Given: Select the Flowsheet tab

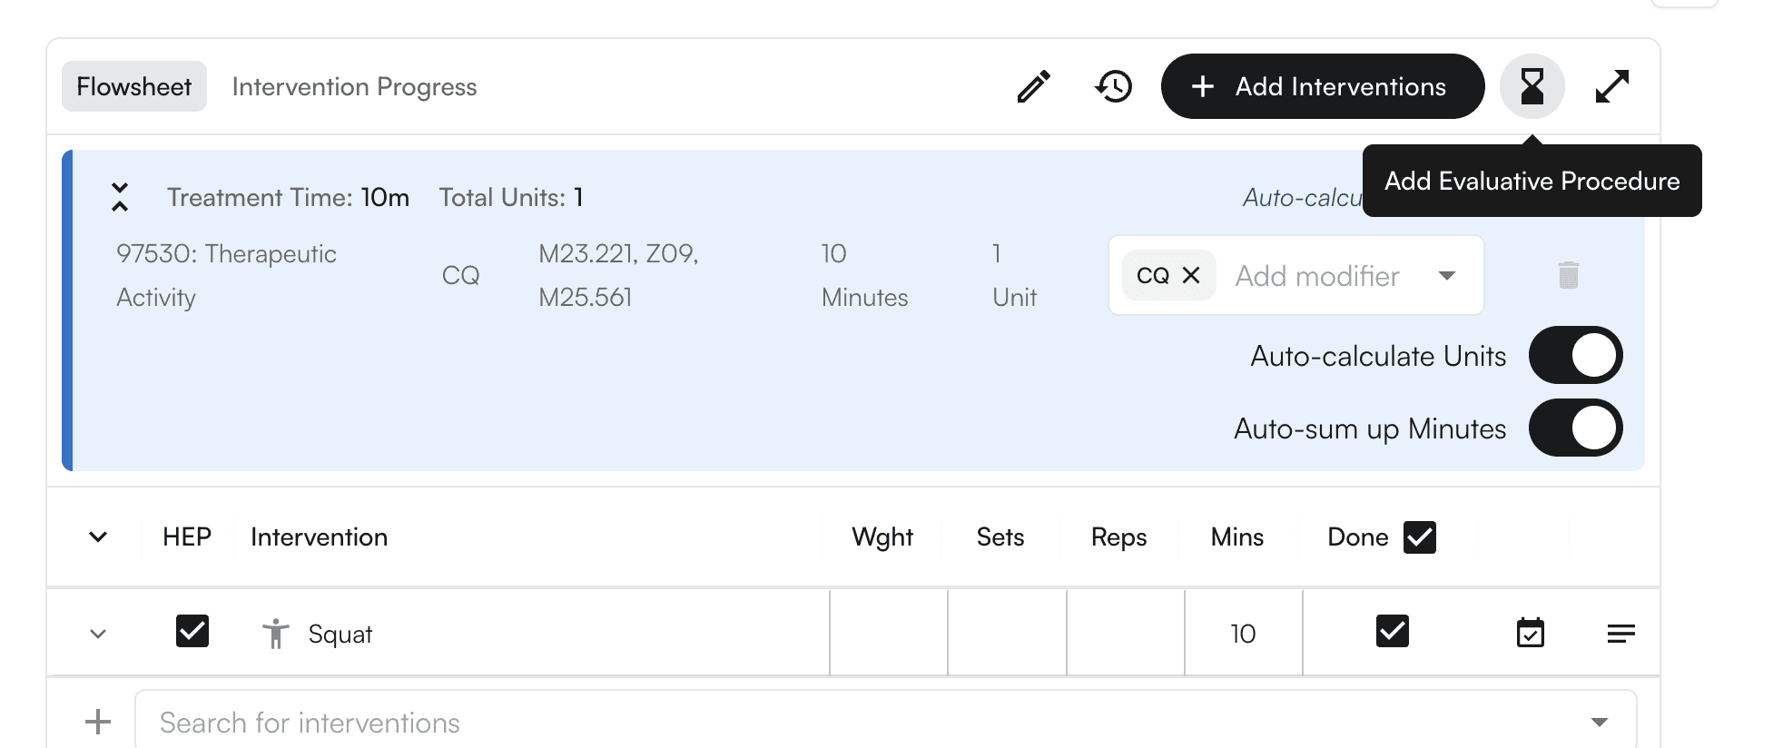Looking at the screenshot, I should pos(134,87).
